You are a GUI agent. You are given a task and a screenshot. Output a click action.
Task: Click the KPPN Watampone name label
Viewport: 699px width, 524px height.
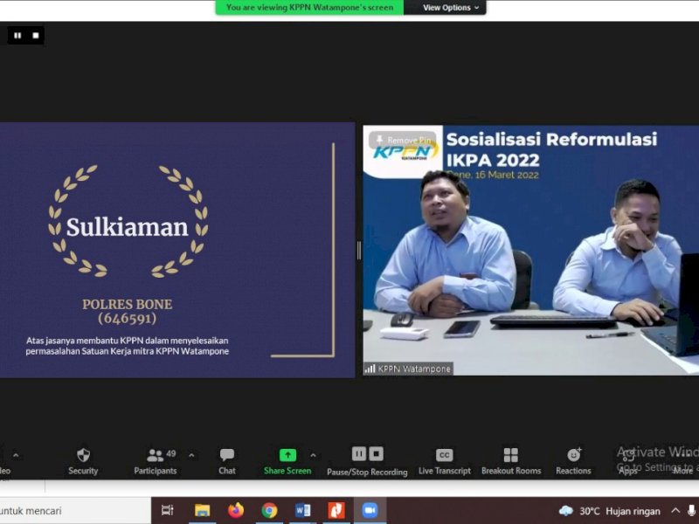[x=408, y=369]
